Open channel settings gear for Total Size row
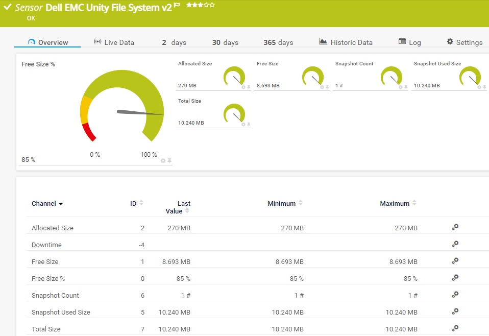 click(455, 328)
